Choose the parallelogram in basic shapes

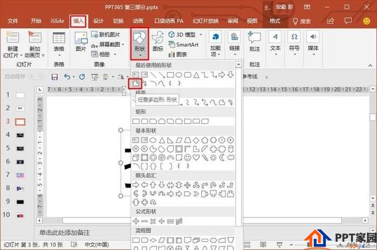[179, 140]
